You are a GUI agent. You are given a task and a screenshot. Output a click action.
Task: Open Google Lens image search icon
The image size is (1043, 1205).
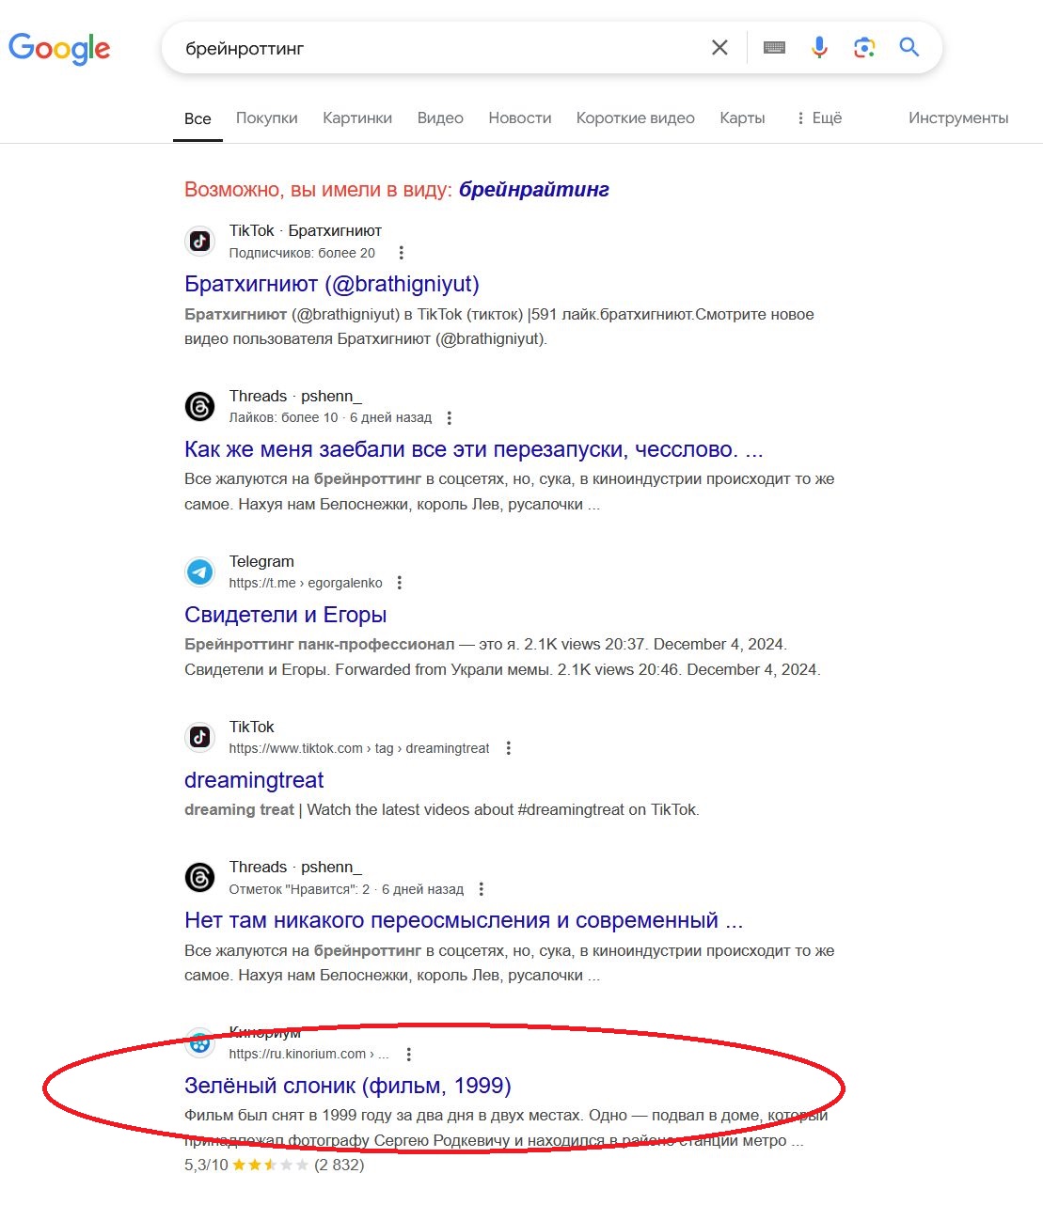point(864,47)
